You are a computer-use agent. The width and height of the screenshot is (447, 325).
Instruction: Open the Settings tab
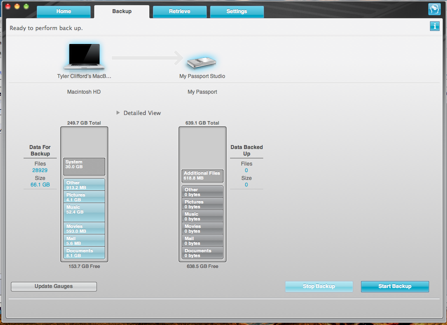click(237, 11)
